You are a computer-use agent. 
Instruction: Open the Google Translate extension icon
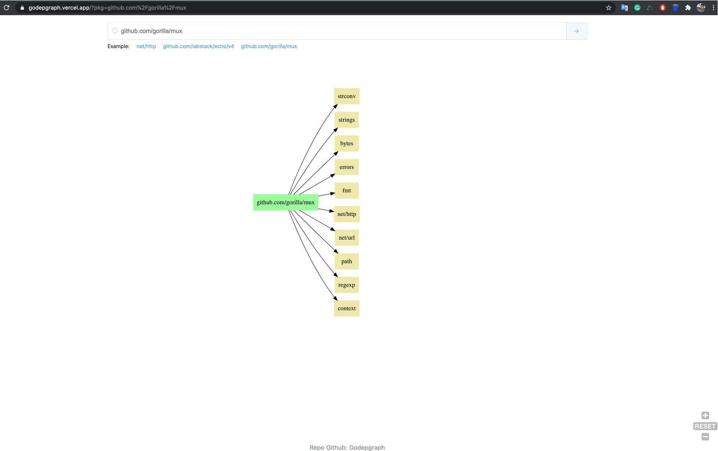point(624,8)
